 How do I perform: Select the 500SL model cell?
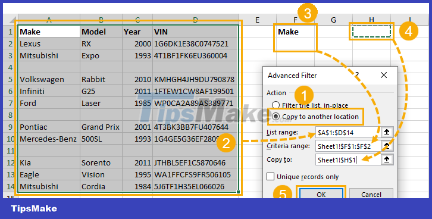101,139
